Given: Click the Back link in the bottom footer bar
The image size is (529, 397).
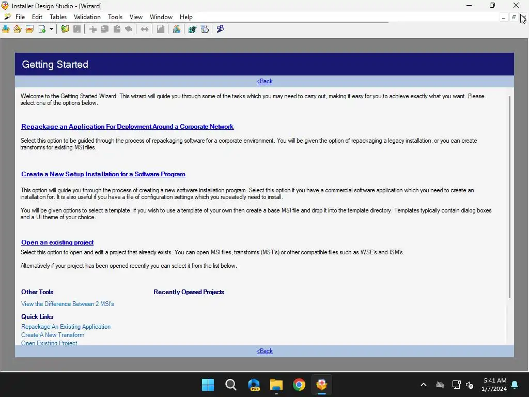Looking at the screenshot, I should tap(264, 351).
